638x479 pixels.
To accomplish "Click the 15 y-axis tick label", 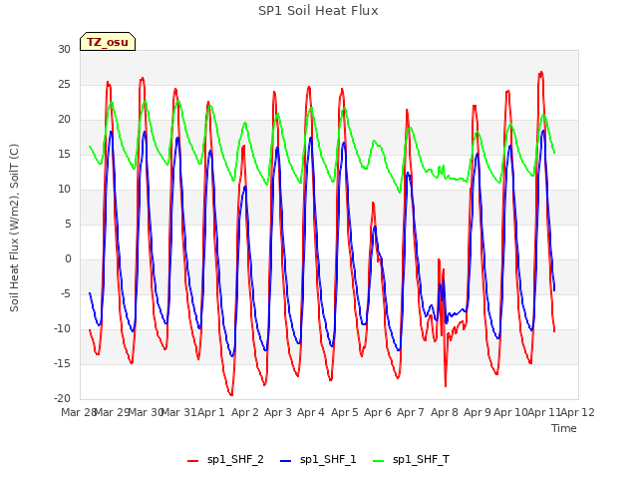I will click(x=64, y=154).
